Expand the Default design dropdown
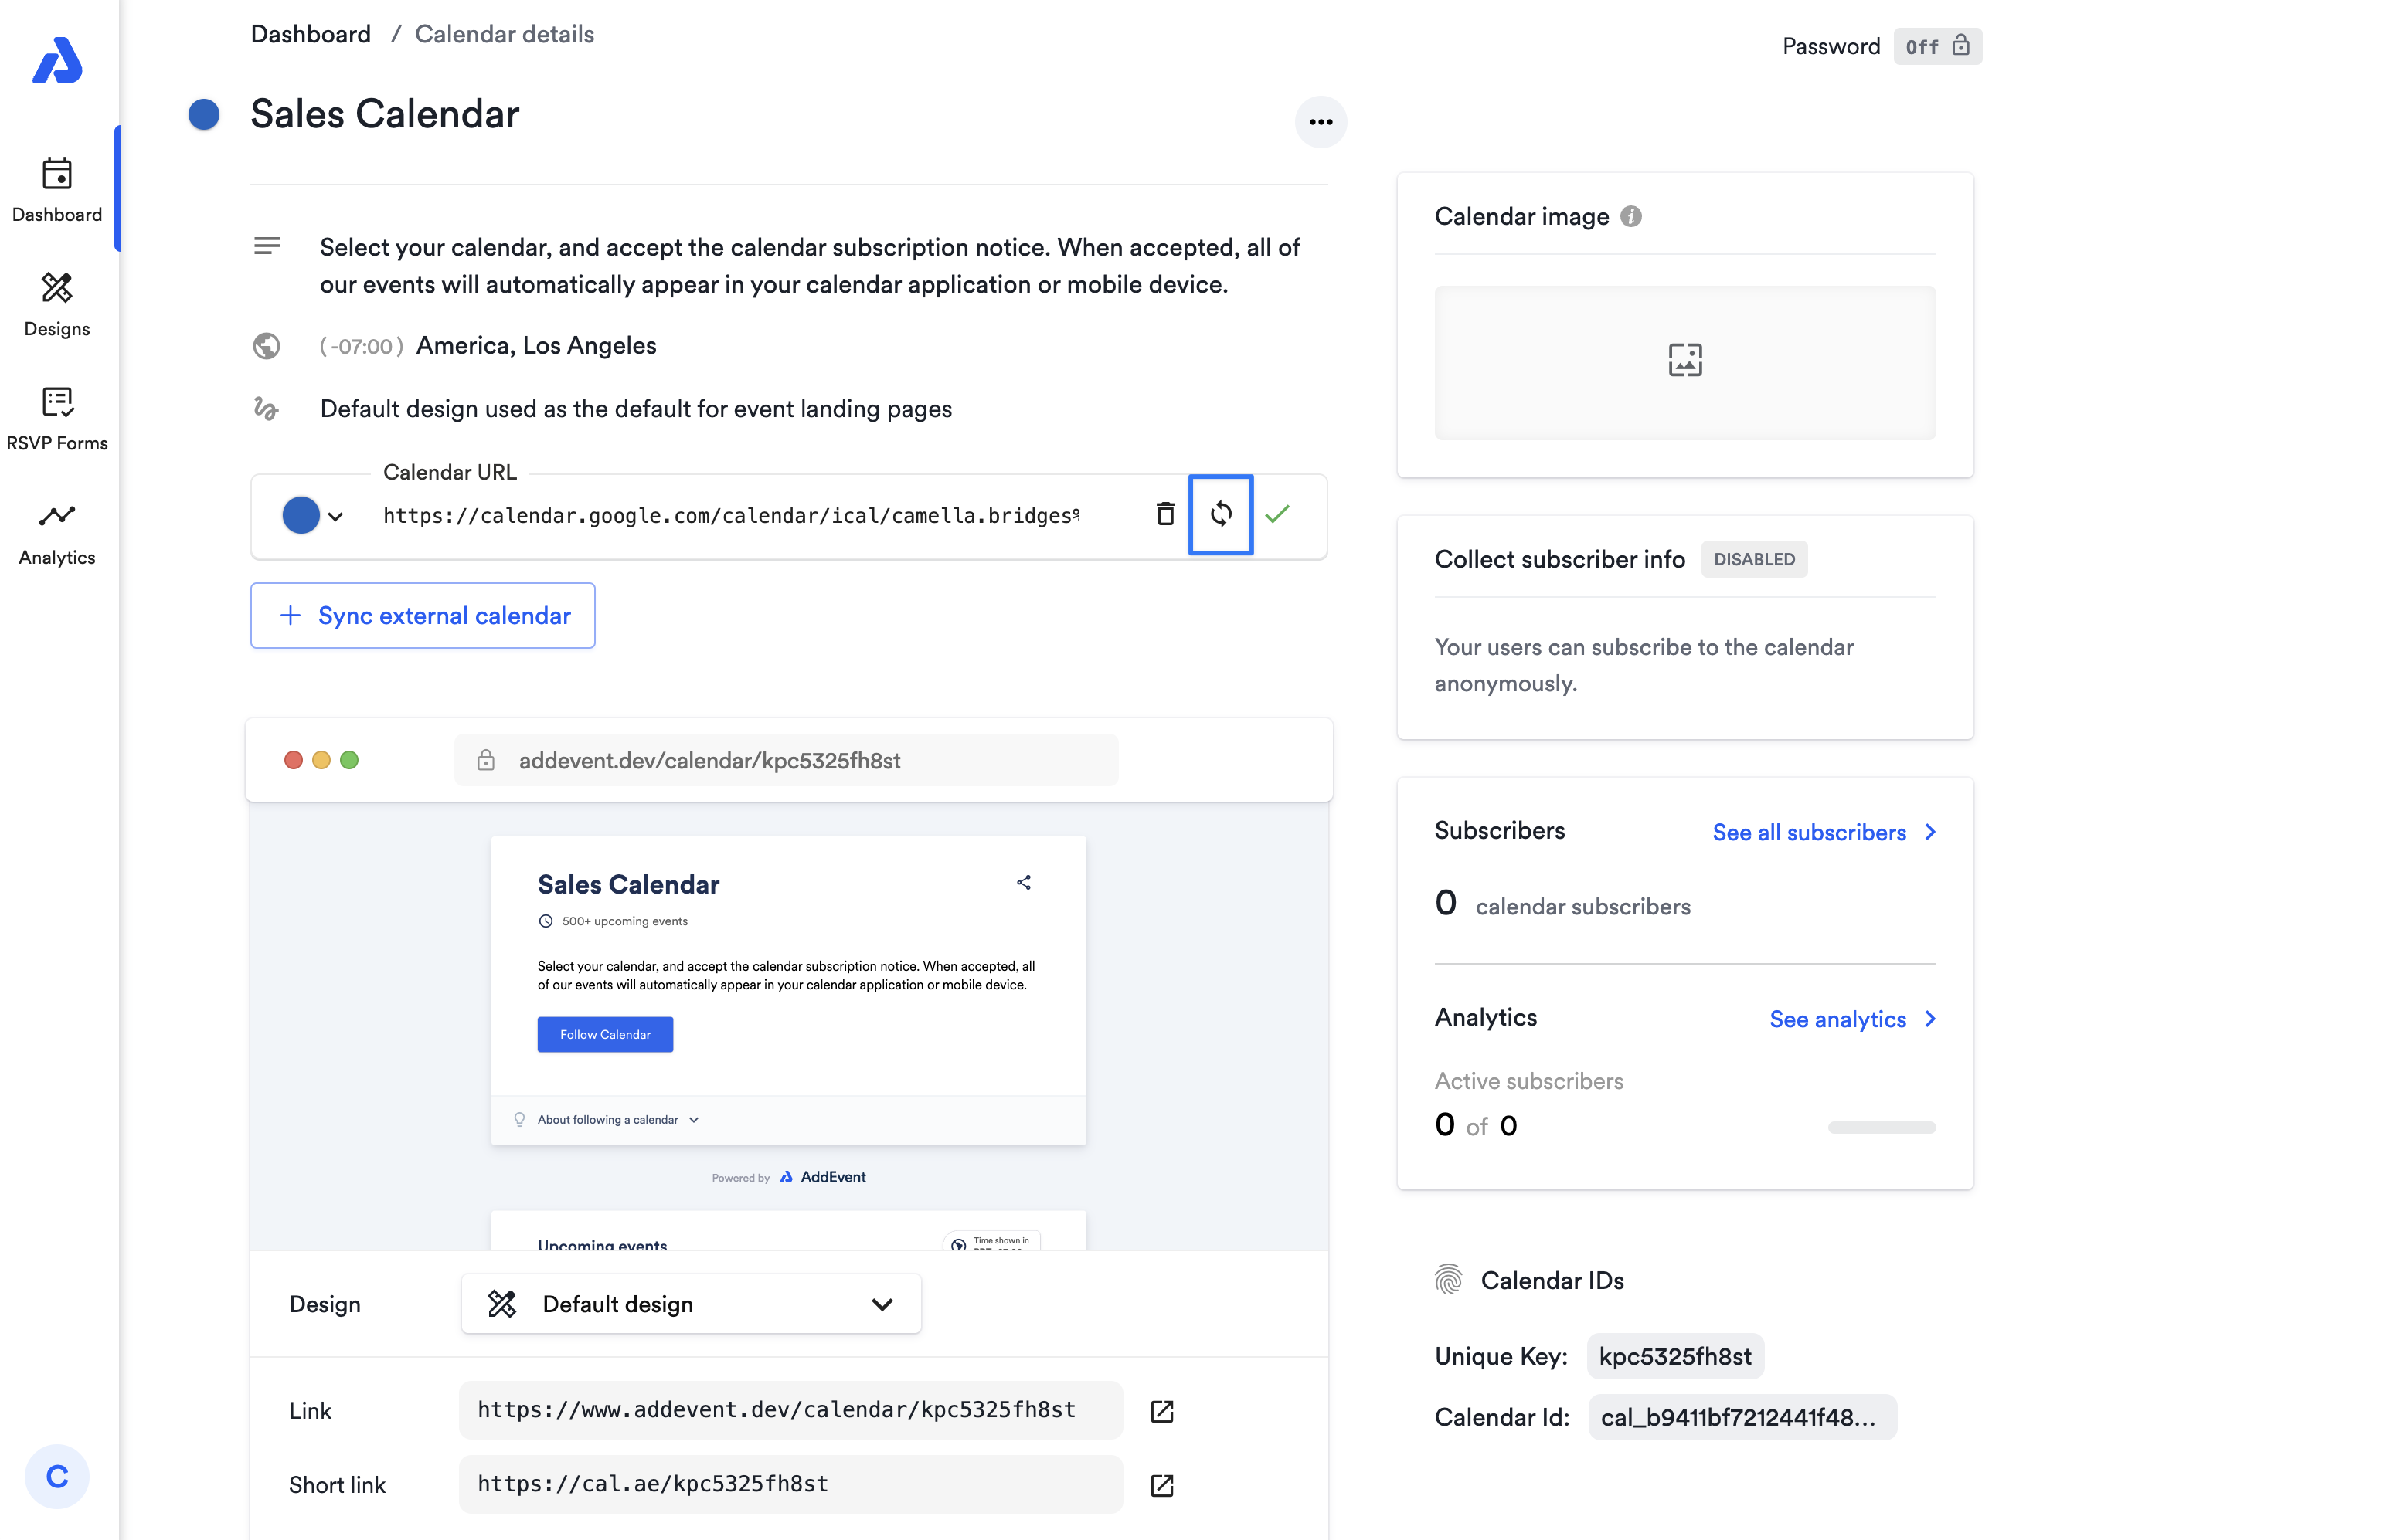Viewport: 2383px width, 1540px height. [690, 1303]
